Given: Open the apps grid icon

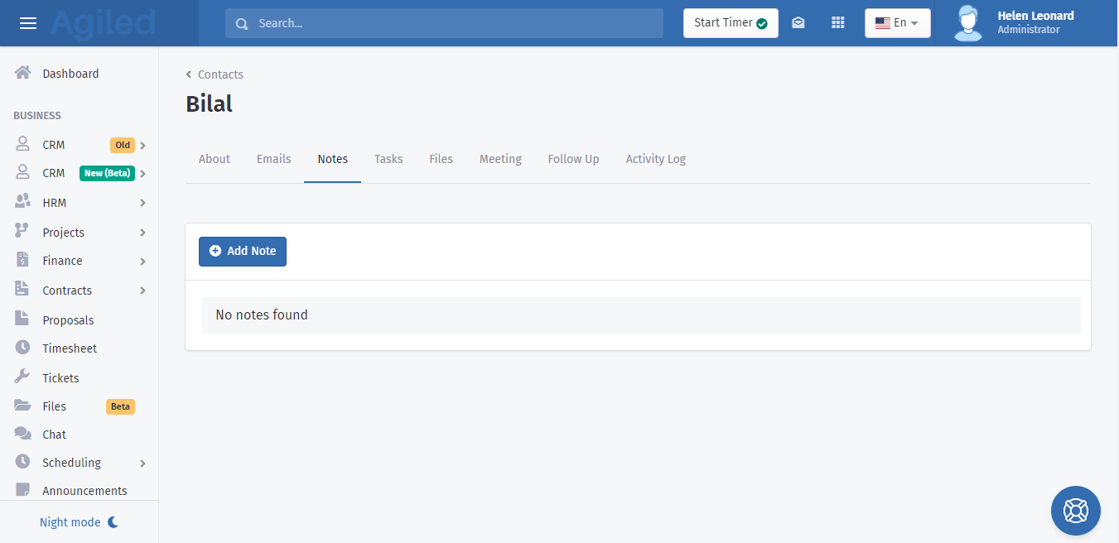Looking at the screenshot, I should [x=837, y=23].
